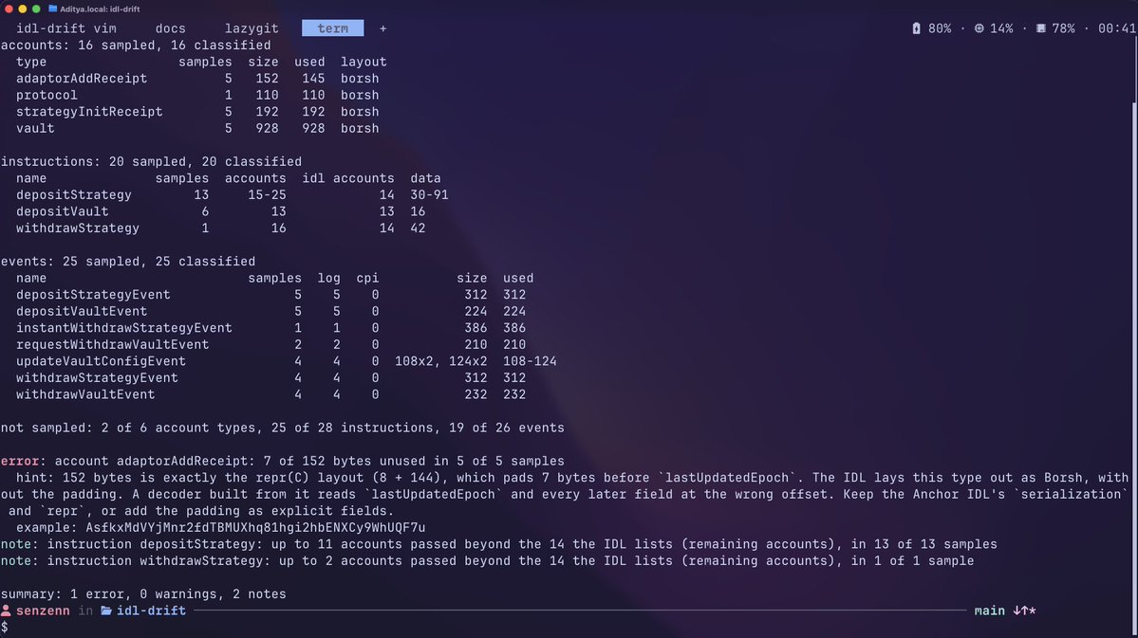Click the withdrawStrategy instruction row name
Image resolution: width=1138 pixels, height=638 pixels.
[x=78, y=228]
